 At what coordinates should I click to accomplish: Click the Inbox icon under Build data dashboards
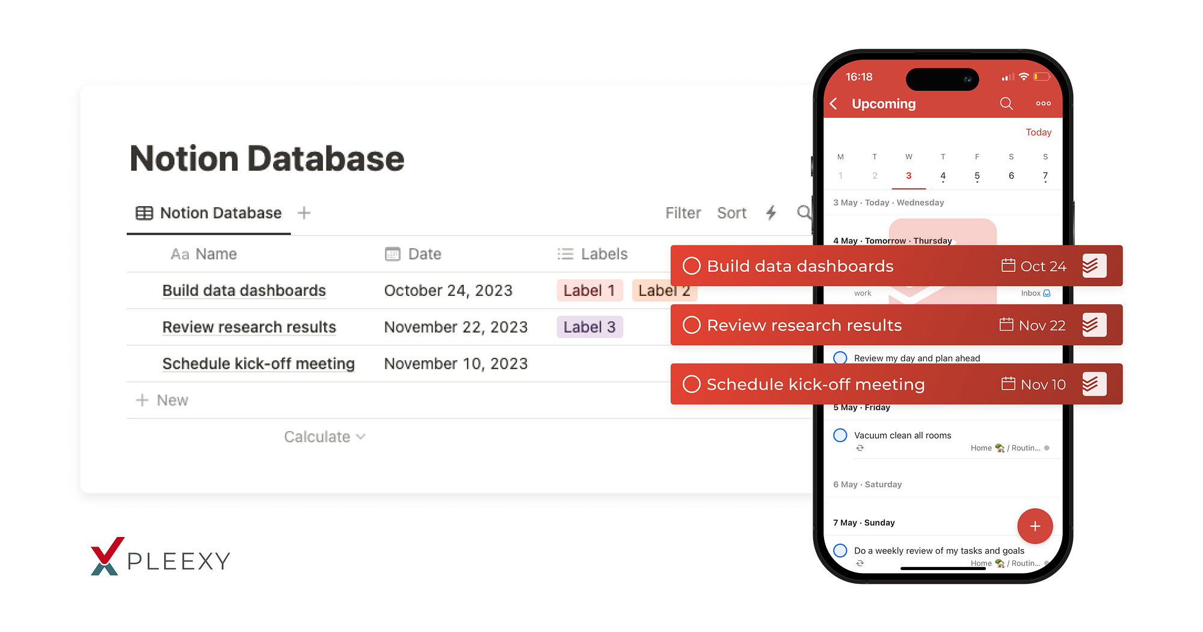point(1047,293)
